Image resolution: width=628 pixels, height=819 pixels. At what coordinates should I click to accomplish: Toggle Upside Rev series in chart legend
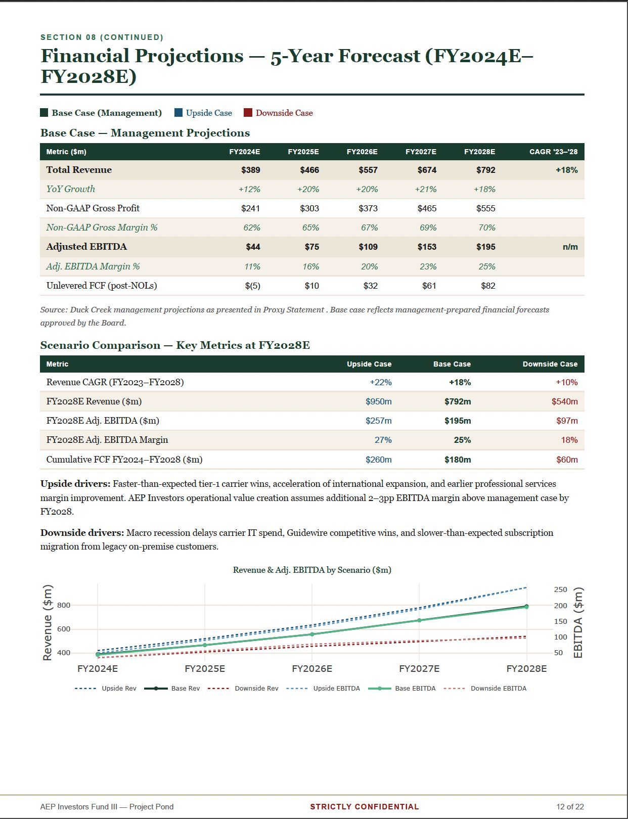tap(106, 689)
